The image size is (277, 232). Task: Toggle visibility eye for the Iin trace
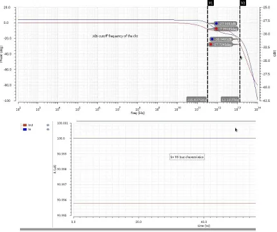pyautogui.click(x=48, y=130)
